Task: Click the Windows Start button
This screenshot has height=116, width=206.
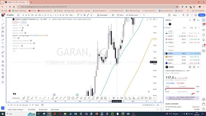Action: click(x=3, y=114)
